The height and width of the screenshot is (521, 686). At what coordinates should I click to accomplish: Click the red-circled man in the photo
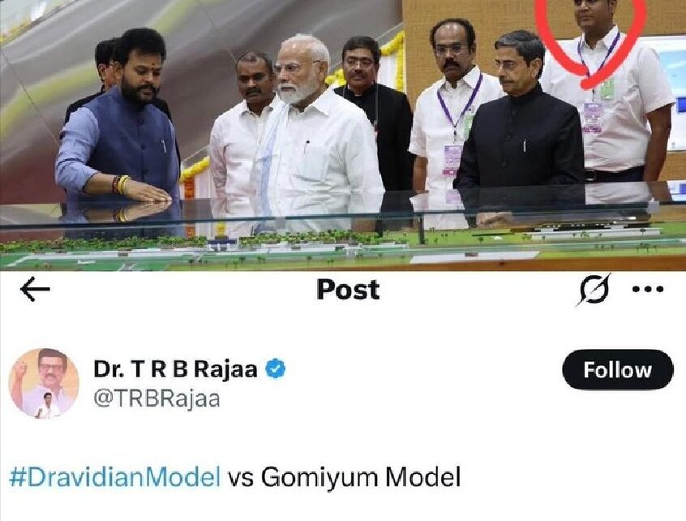point(607,97)
